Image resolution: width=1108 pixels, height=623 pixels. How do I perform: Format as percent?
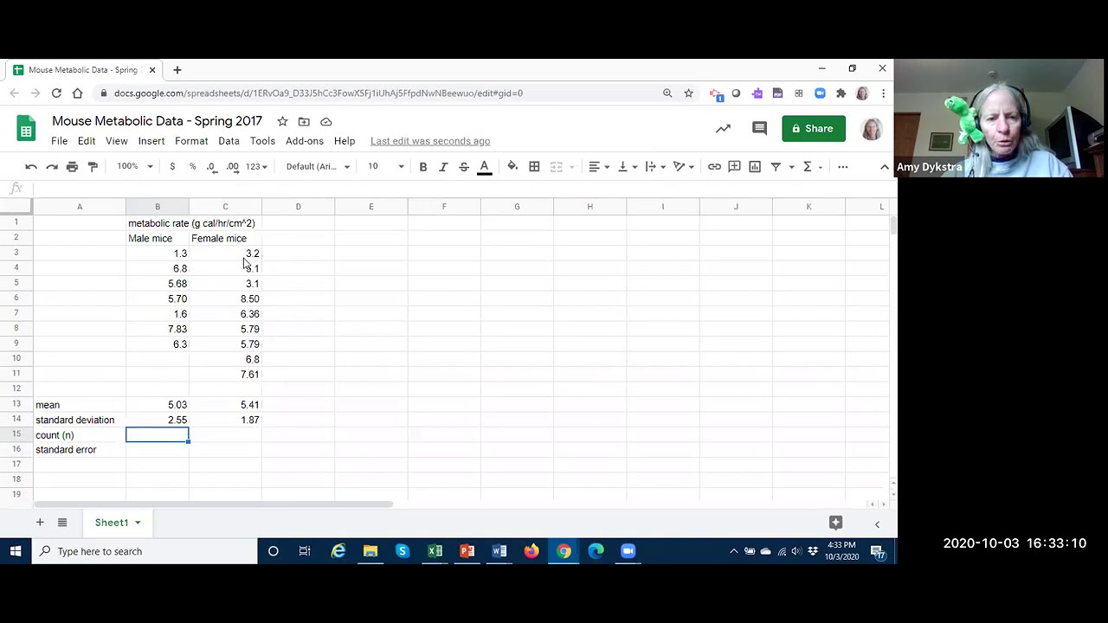(x=192, y=166)
